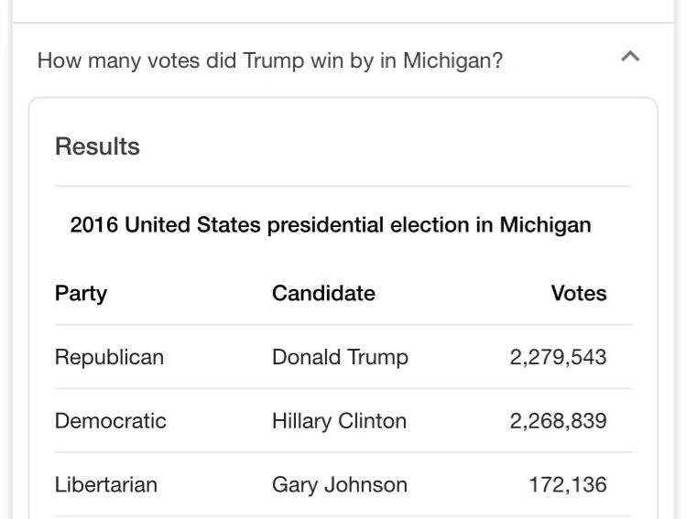The width and height of the screenshot is (687, 519).
Task: Click the Donald Trump candidate name
Action: [340, 356]
